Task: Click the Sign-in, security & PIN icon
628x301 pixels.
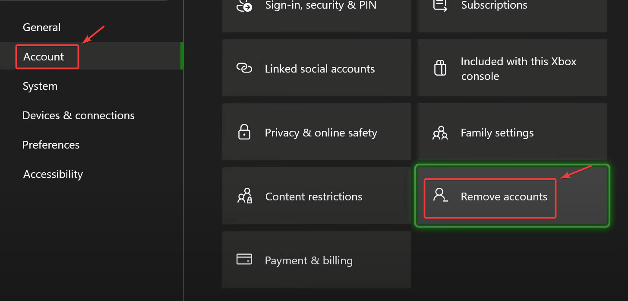Action: click(x=244, y=6)
